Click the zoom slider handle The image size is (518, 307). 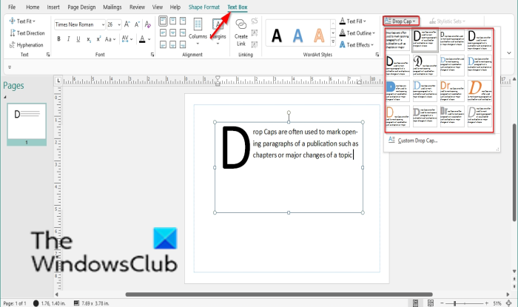455,303
